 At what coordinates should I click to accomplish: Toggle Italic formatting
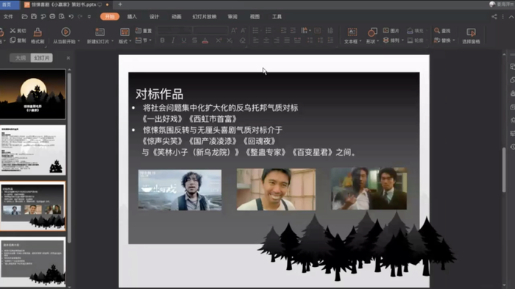pyautogui.click(x=173, y=40)
